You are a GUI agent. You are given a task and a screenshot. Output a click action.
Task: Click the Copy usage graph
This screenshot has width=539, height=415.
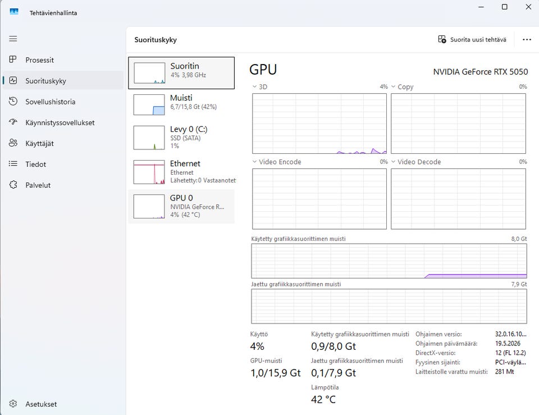458,124
